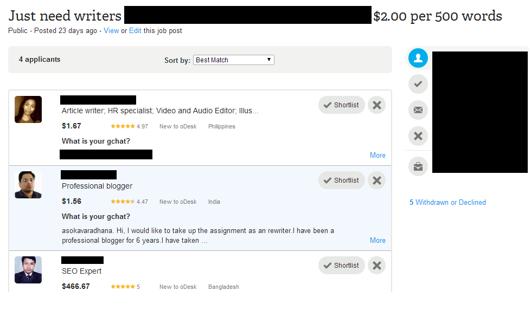
Task: Dismiss the Philippines article writer applicant
Action: 377,105
